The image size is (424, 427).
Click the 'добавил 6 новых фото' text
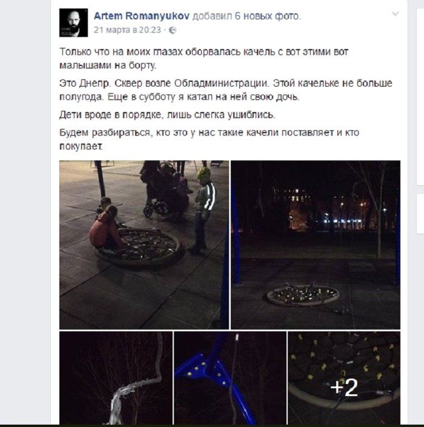point(247,16)
